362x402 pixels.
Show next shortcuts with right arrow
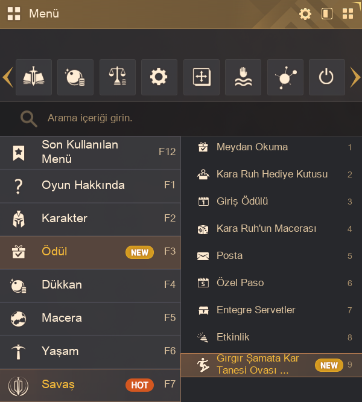coord(355,77)
